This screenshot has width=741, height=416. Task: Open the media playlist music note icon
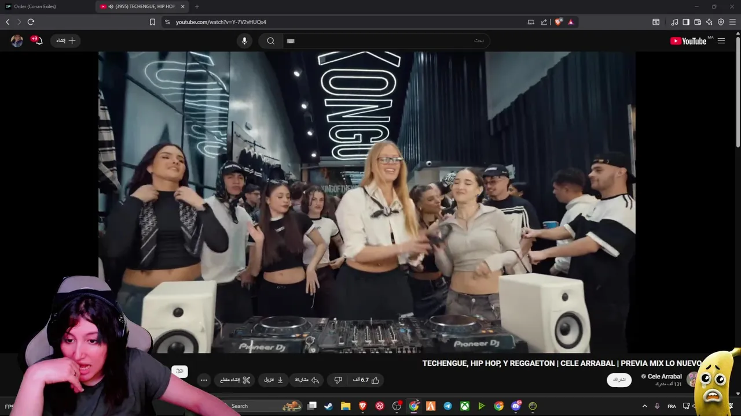pyautogui.click(x=674, y=22)
